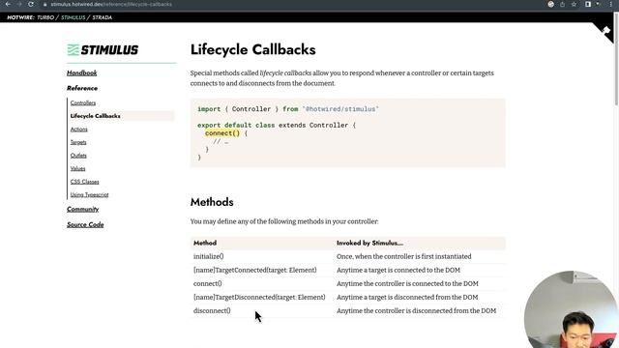Open the Handbook section
Screen dimensions: 619x348
tap(81, 73)
